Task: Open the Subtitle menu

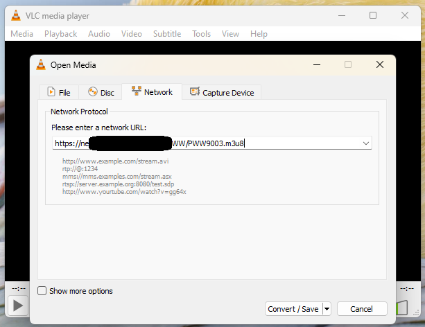Action: point(167,34)
